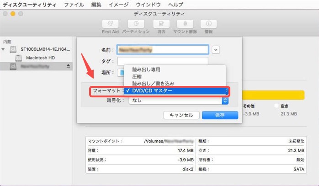
Task: Select DVD/CD マスター format option
Action: [176, 91]
